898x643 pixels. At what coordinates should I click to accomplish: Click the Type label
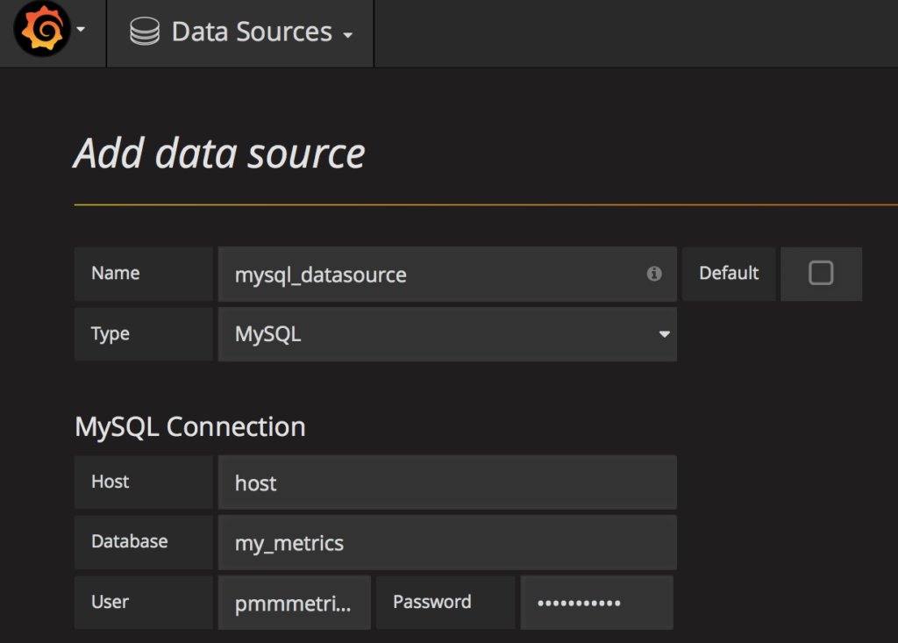tap(110, 334)
